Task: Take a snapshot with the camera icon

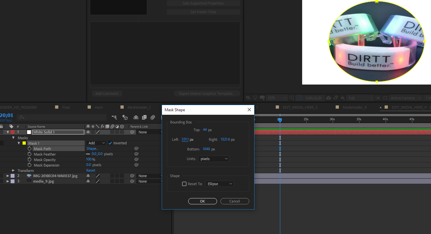Action: [328, 98]
